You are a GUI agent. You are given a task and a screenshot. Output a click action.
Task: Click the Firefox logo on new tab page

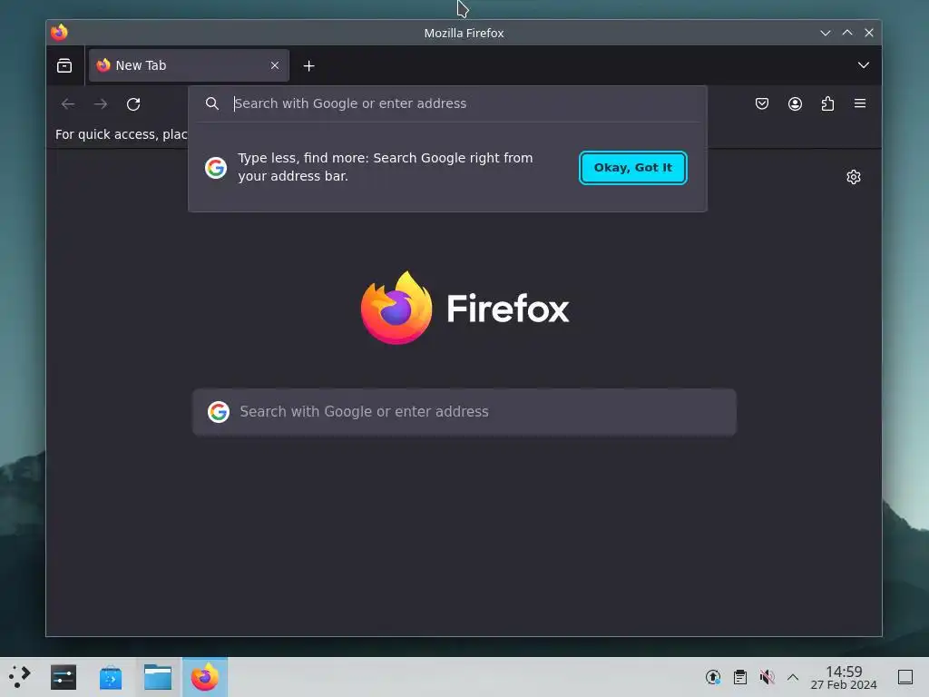coord(464,309)
